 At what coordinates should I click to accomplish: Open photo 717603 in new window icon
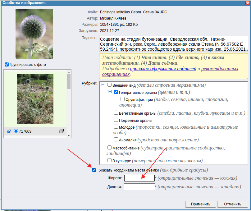(x=9, y=131)
